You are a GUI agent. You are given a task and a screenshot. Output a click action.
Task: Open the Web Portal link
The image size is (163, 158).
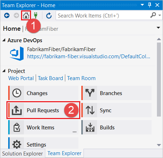pos(21,78)
